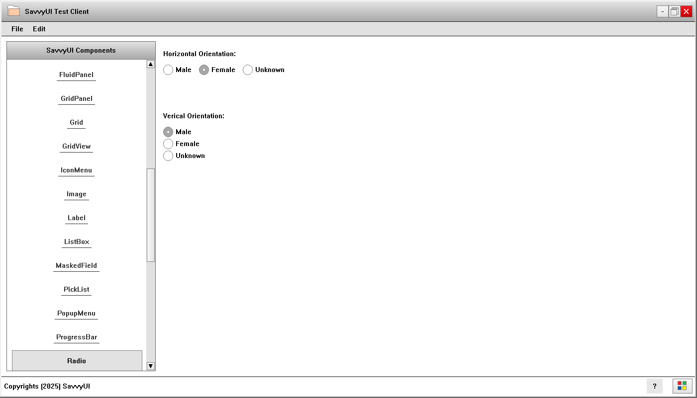Open the ListBox component page
The width and height of the screenshot is (697, 398).
pos(77,242)
